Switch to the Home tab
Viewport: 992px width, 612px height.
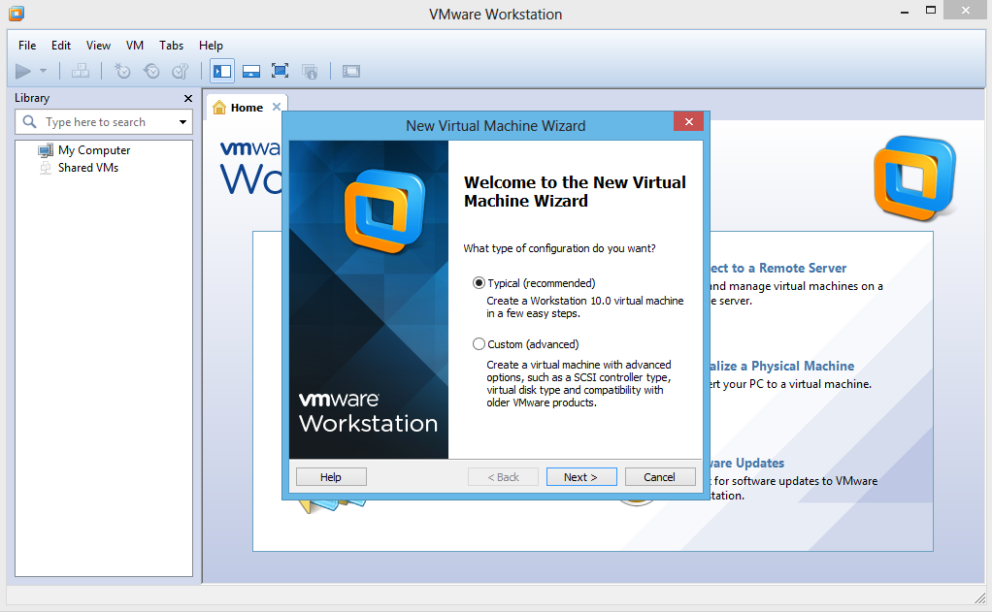pos(247,108)
